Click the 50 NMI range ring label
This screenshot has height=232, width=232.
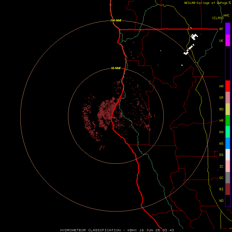click(x=116, y=68)
